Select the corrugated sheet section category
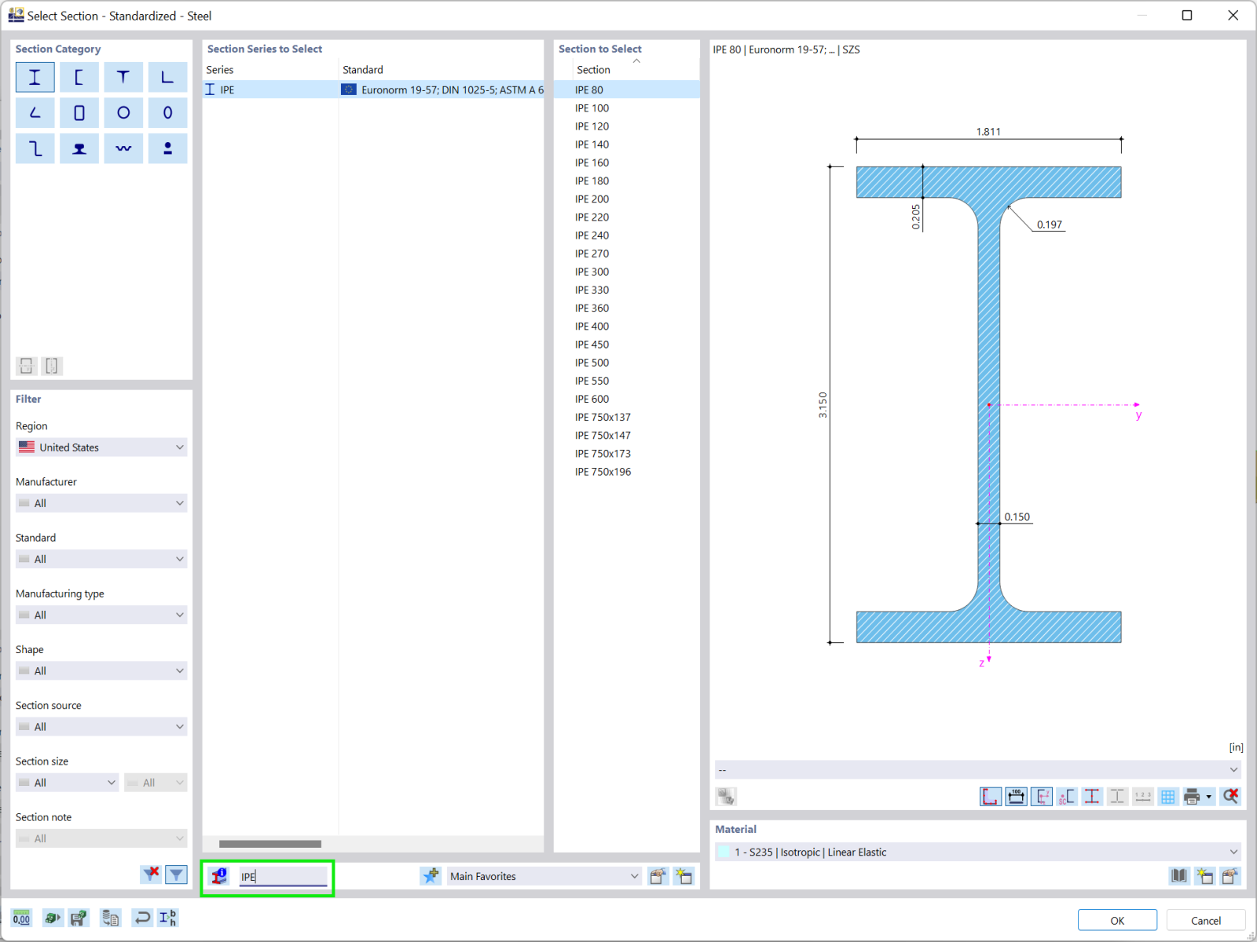 click(x=123, y=148)
